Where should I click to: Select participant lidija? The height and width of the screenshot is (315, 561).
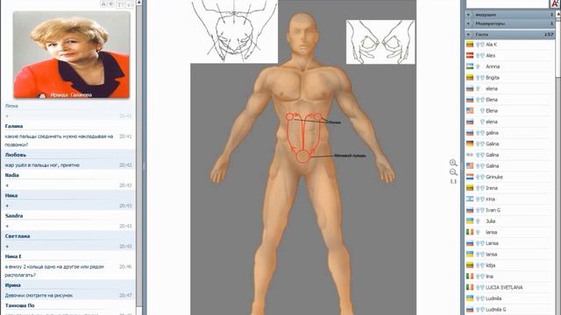point(491,265)
